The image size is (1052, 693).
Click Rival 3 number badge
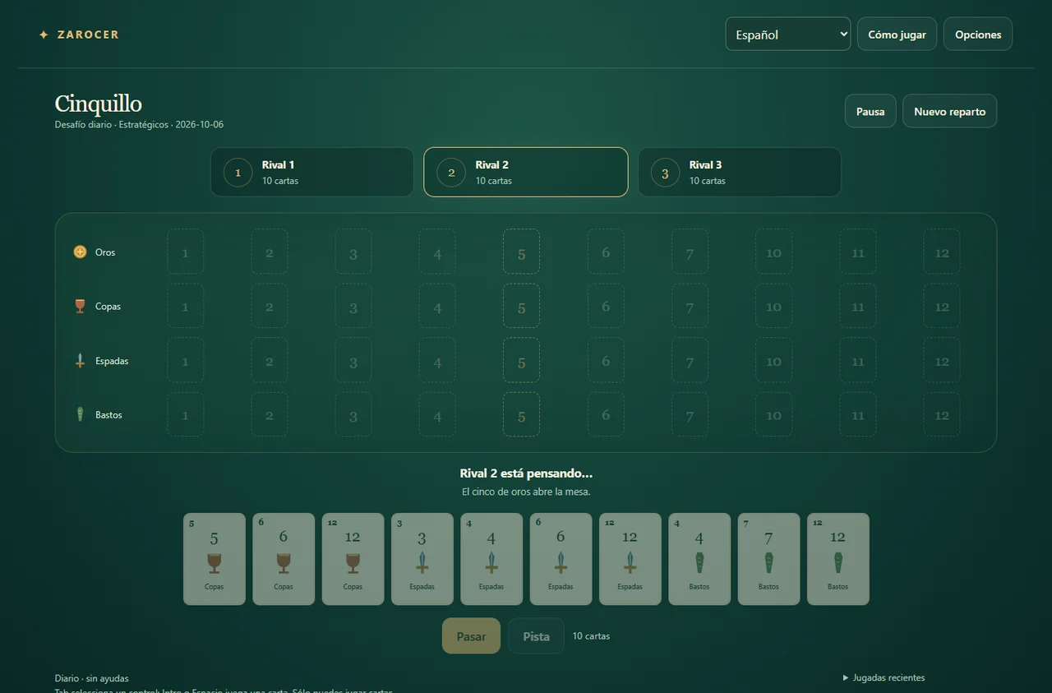(x=665, y=173)
